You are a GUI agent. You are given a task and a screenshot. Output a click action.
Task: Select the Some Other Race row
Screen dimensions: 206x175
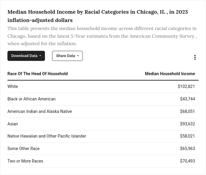point(24,149)
